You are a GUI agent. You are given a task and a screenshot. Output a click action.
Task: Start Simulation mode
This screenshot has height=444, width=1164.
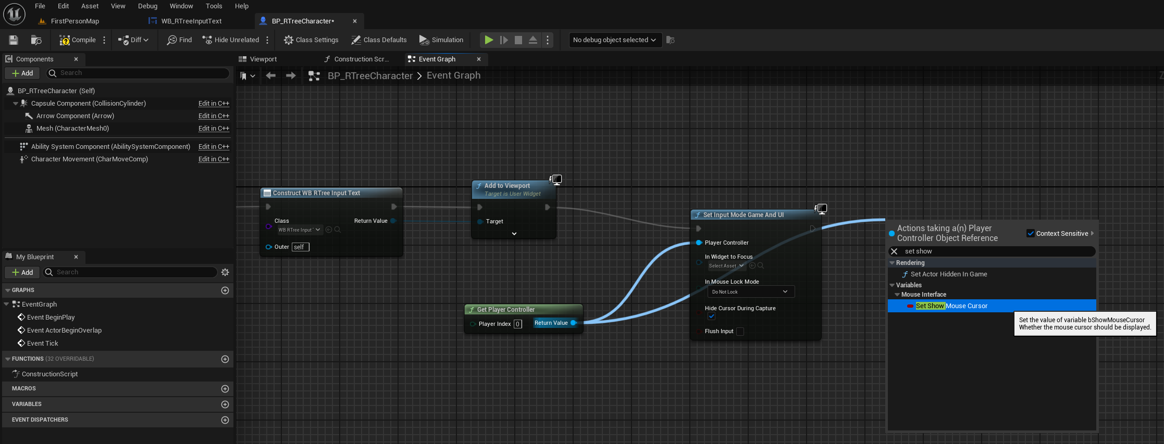coord(441,40)
